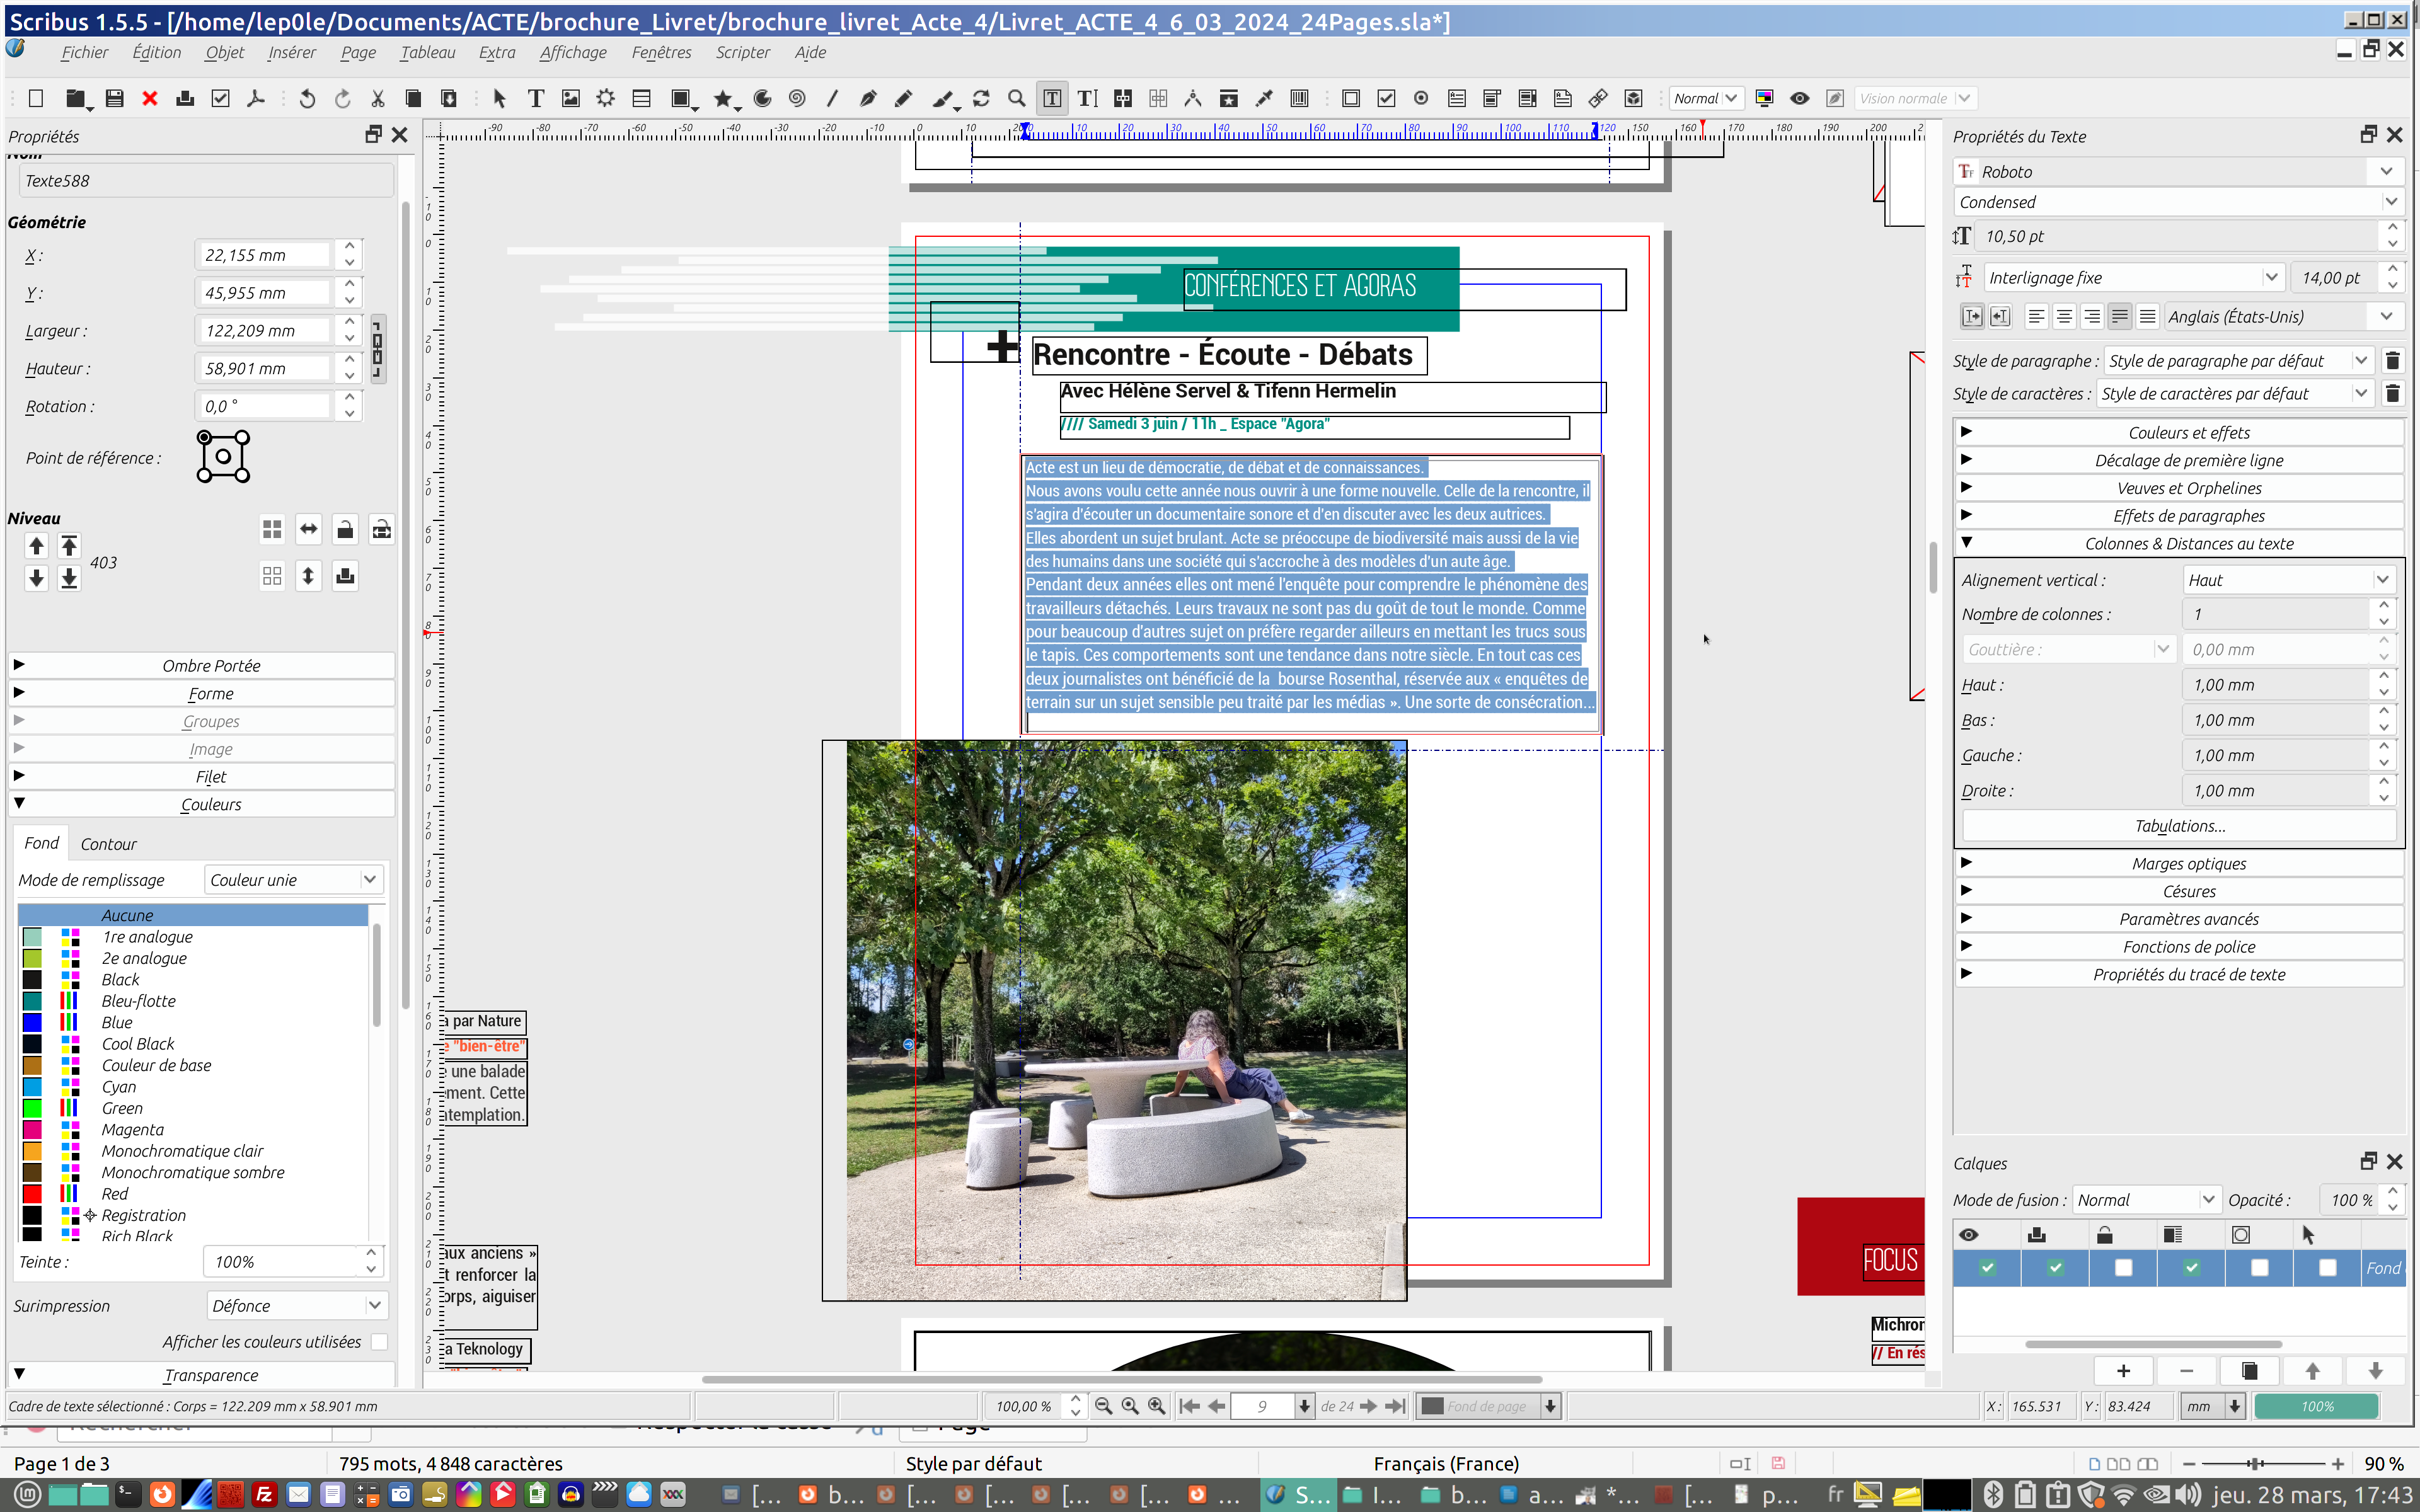Select the Spiral tool
The width and height of the screenshot is (2420, 1512).
797,98
